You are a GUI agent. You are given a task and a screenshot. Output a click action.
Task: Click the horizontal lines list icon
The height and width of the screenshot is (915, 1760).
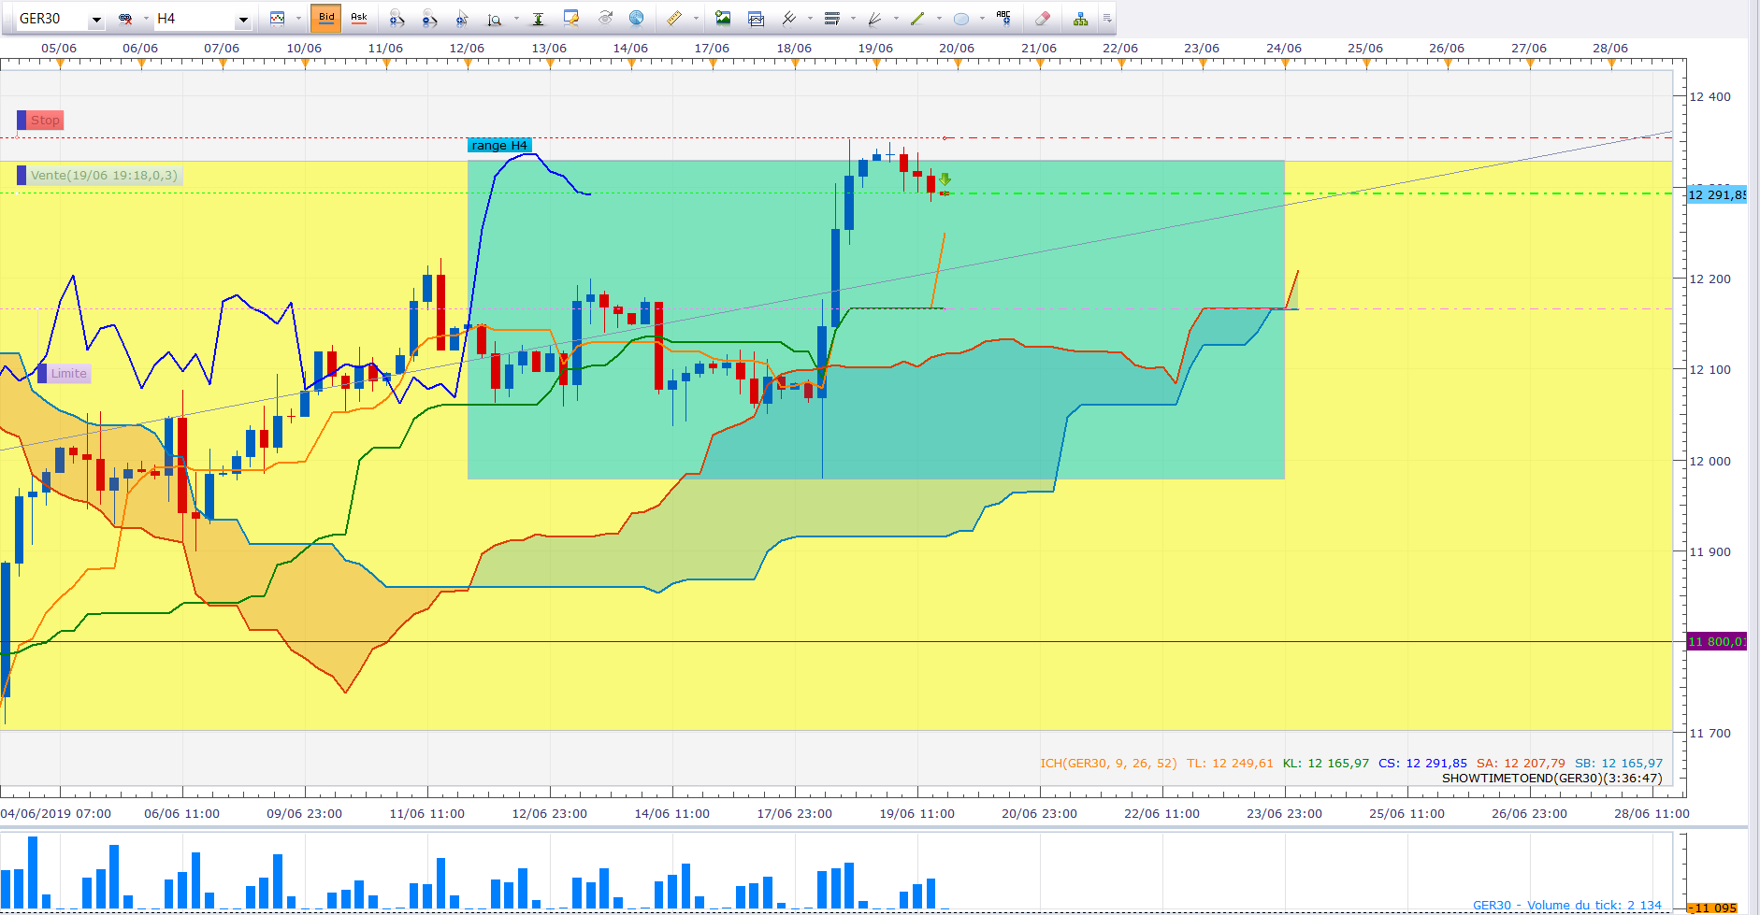pos(832,19)
